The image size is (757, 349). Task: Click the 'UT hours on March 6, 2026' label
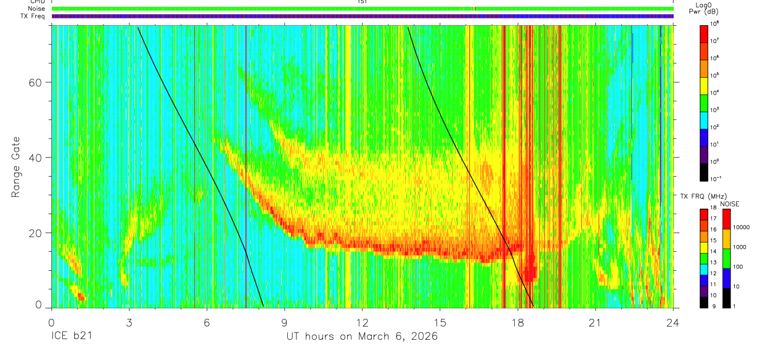click(362, 337)
